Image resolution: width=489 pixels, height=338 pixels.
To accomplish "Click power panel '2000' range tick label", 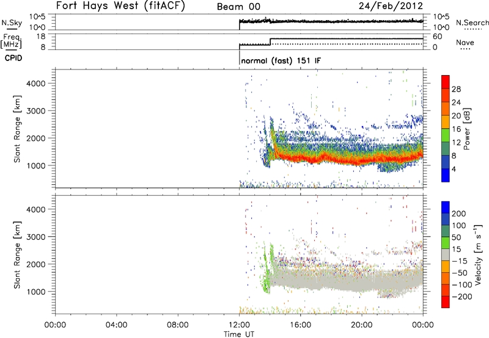I will (x=35, y=138).
